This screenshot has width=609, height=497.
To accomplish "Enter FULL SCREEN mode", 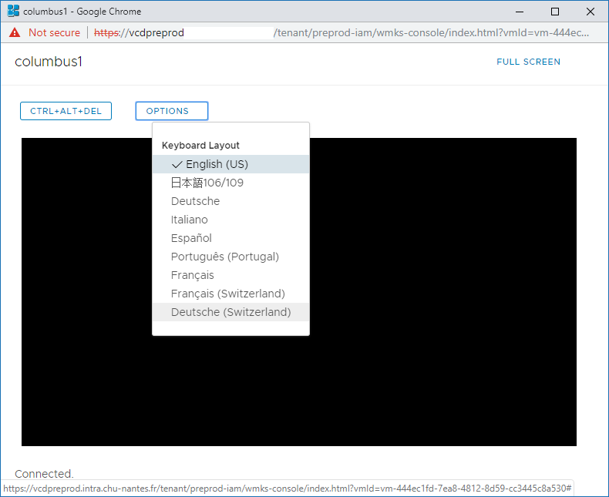I will click(x=528, y=62).
